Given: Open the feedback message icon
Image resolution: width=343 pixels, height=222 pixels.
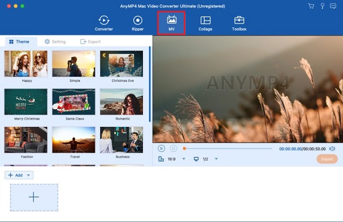Looking at the screenshot, I should click(x=333, y=6).
